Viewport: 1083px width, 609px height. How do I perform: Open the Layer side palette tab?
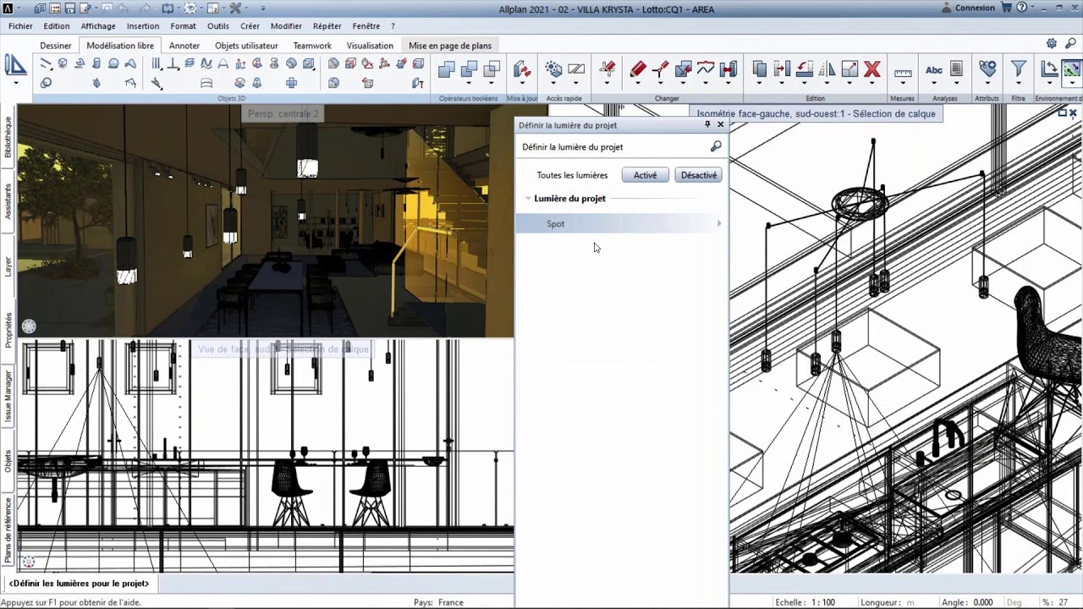pyautogui.click(x=8, y=266)
